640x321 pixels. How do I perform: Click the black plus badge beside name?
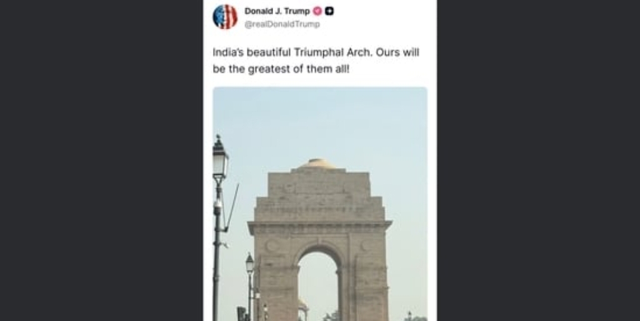[x=329, y=11]
